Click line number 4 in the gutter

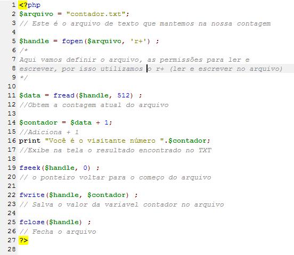[x=14, y=32]
